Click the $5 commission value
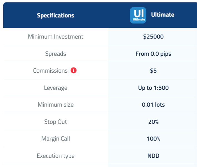197x167 pixels. click(153, 71)
